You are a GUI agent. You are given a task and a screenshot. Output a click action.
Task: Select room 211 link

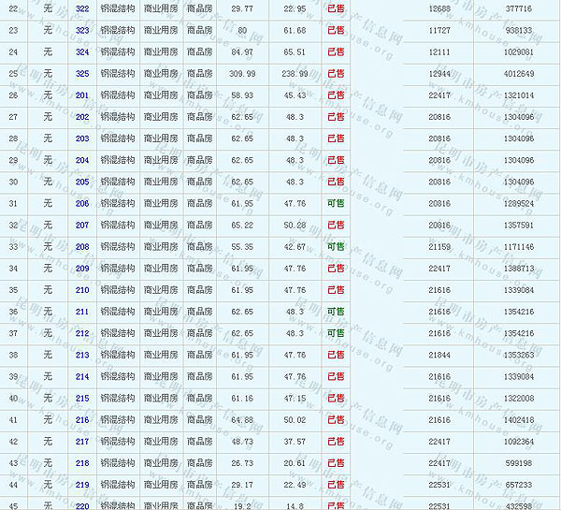[82, 312]
